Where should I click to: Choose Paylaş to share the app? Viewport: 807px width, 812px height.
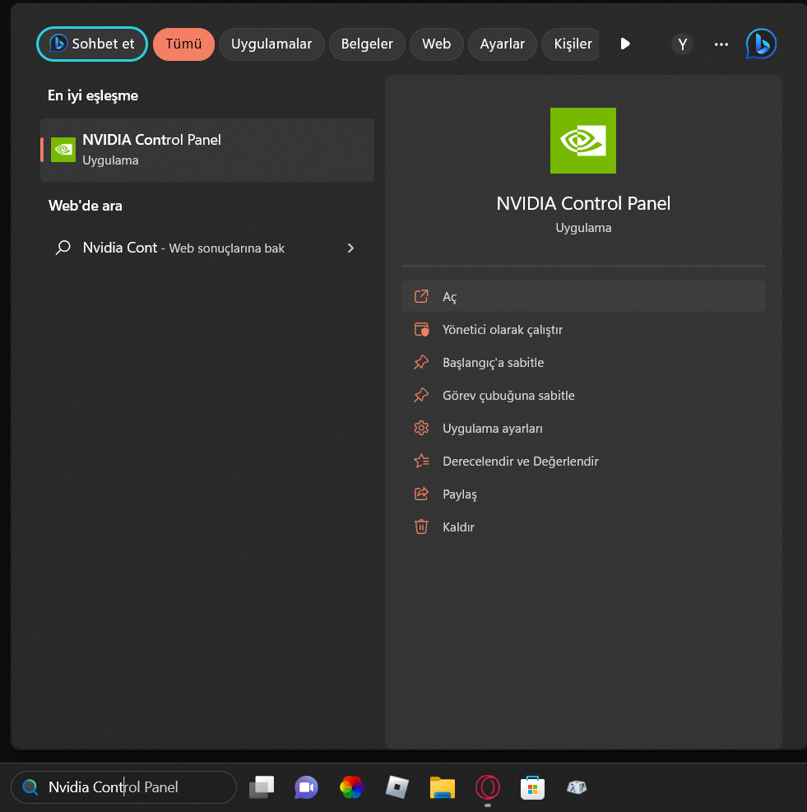(583, 494)
